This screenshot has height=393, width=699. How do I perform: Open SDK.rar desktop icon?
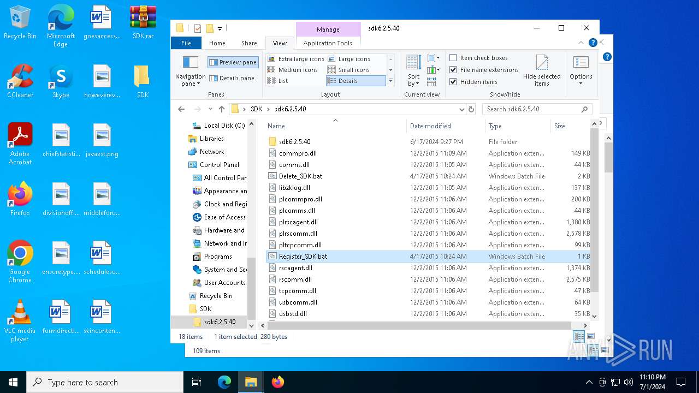pos(143,23)
